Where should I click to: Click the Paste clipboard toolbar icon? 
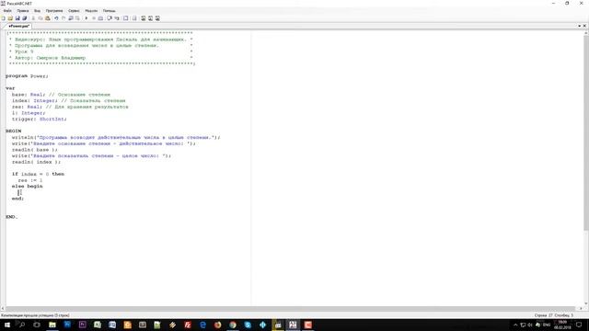tap(48, 18)
